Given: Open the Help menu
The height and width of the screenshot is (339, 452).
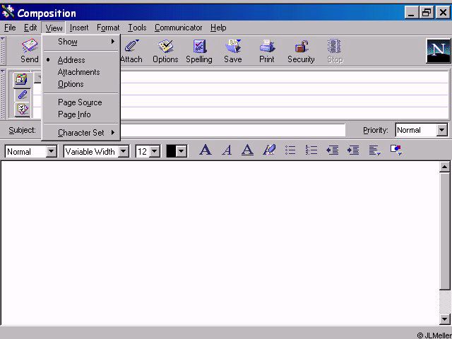Looking at the screenshot, I should point(218,28).
